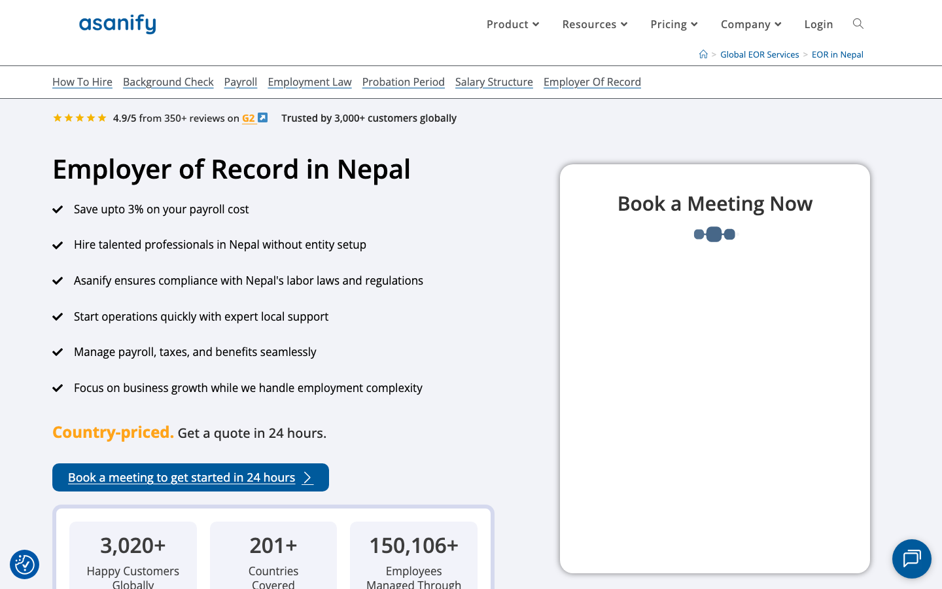Click 'Asanify ensures compliance' bullet text
The image size is (942, 589).
click(249, 281)
